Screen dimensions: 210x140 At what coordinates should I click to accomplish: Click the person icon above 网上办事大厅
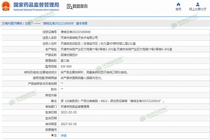[198, 4]
